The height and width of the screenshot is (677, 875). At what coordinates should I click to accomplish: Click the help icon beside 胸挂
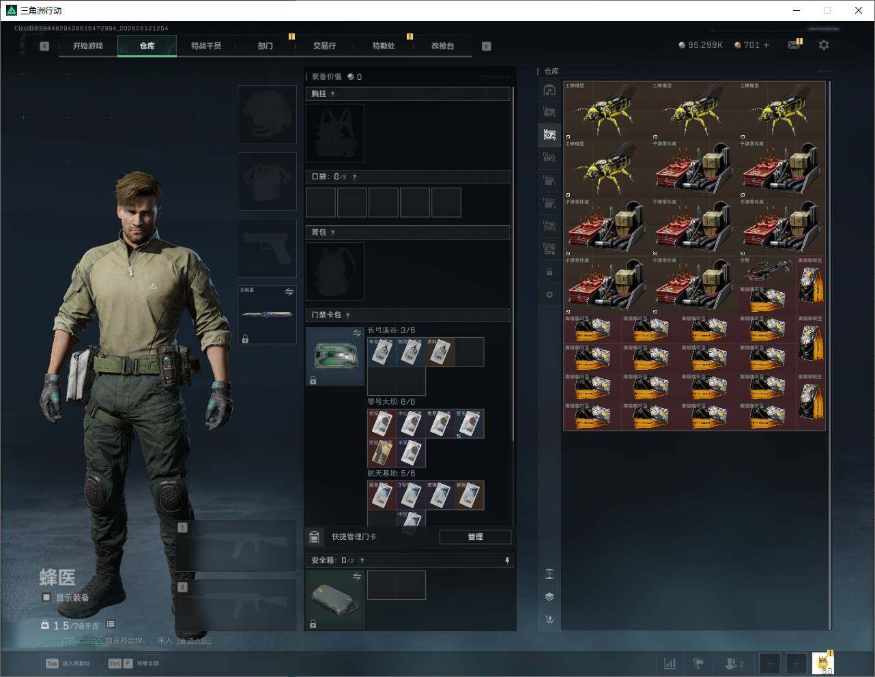point(333,94)
